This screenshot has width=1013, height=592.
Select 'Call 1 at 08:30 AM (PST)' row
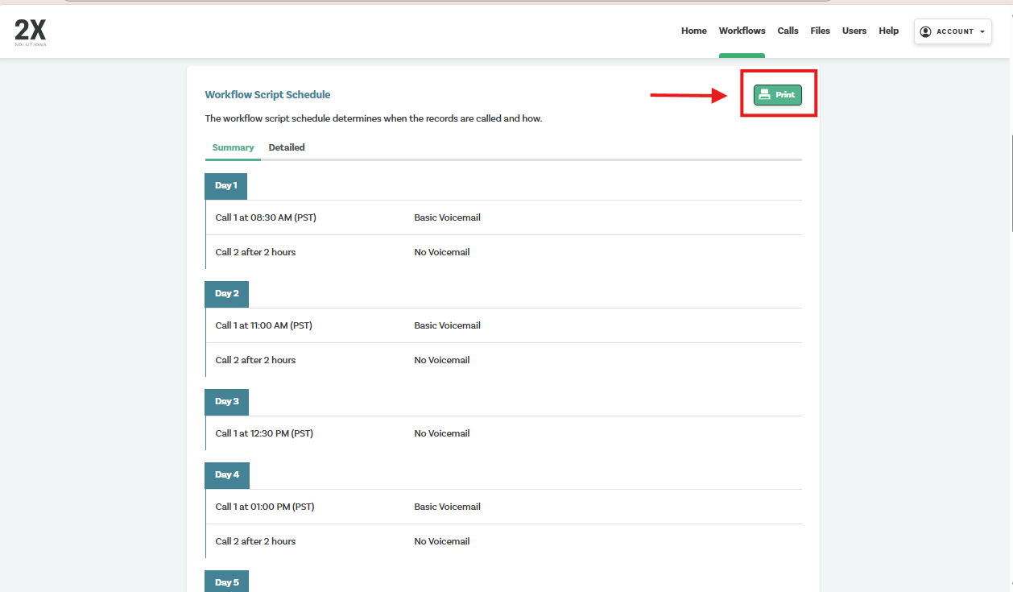click(504, 217)
